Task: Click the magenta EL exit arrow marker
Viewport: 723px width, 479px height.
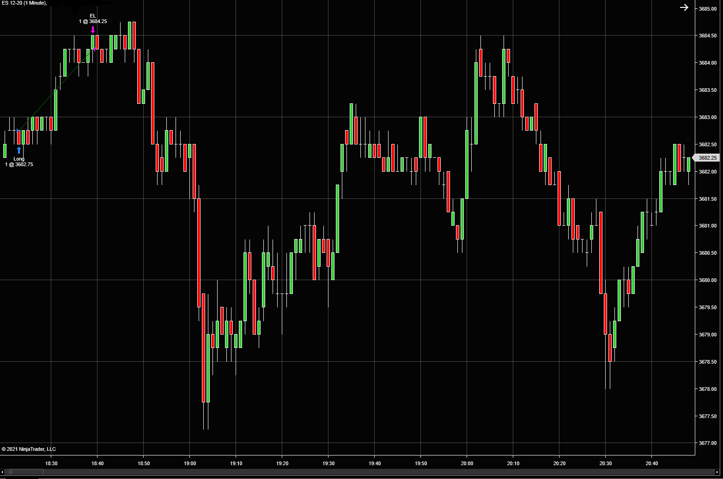Action: click(x=93, y=30)
